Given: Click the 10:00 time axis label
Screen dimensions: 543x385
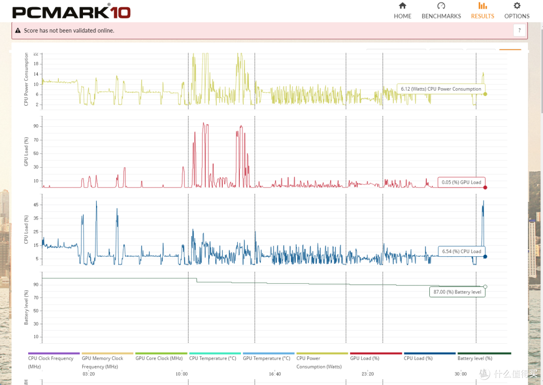Looking at the screenshot, I should [x=182, y=374].
